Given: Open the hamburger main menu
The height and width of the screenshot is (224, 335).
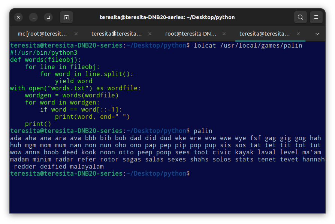Looking at the screenshot, I should pos(316,17).
